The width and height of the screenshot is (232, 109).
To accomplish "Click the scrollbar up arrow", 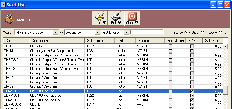I will 225,47.
